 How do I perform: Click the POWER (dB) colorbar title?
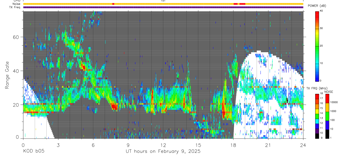click(x=317, y=6)
